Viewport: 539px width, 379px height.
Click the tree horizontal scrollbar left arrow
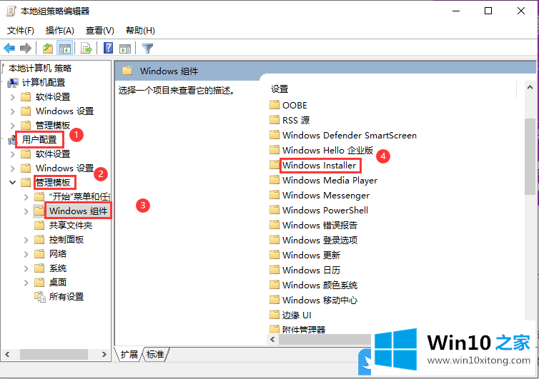(x=8, y=354)
